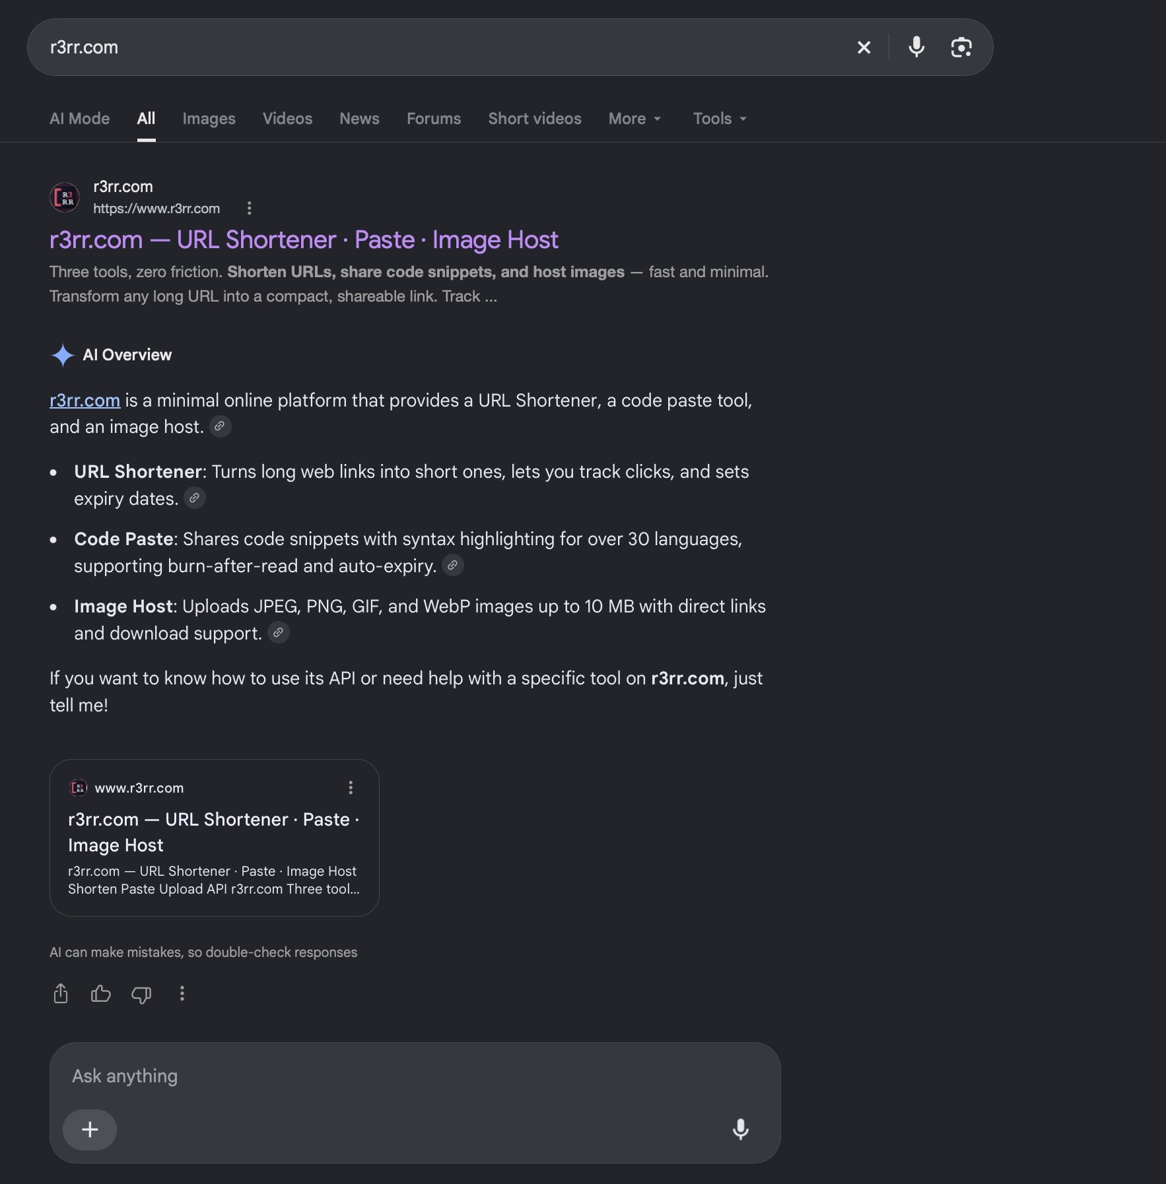This screenshot has width=1166, height=1184.
Task: Click the 'AI Overview' heading text
Action: [x=127, y=355]
